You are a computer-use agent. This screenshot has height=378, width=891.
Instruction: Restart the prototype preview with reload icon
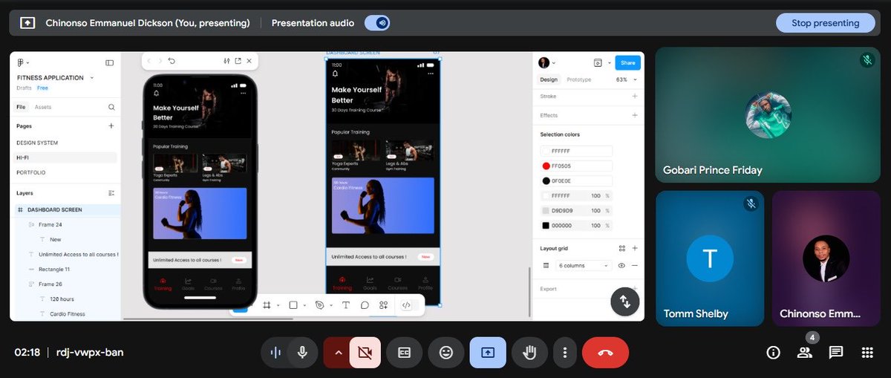172,61
